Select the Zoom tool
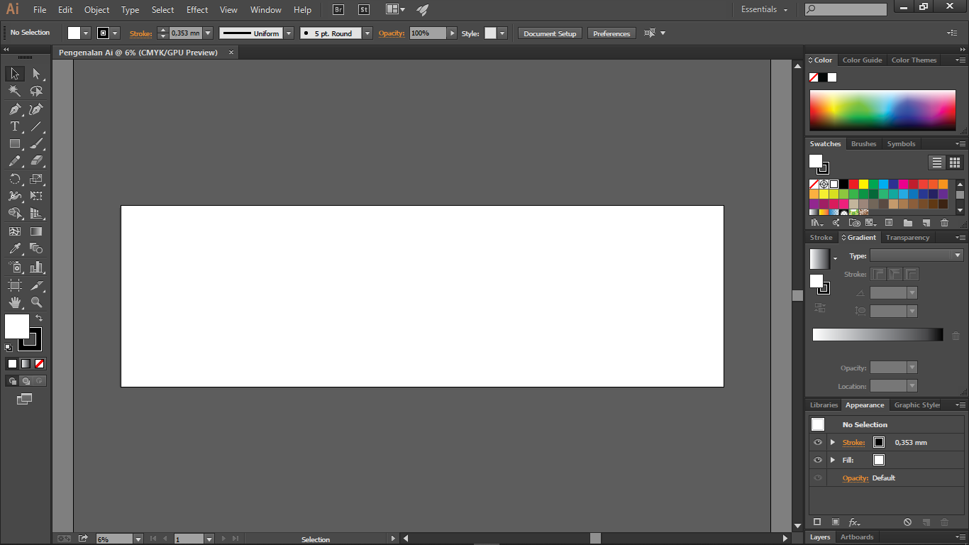Image resolution: width=969 pixels, height=545 pixels. tap(36, 302)
